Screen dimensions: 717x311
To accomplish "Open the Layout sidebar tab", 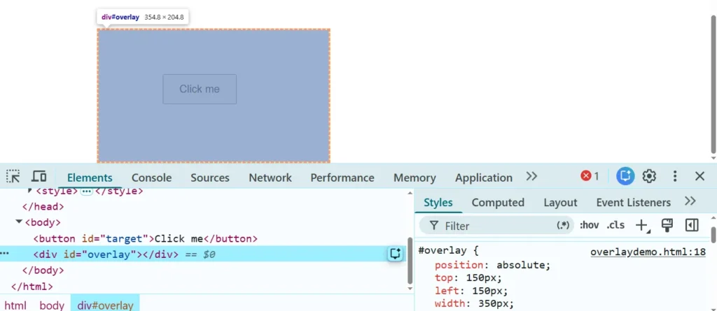I will [561, 202].
